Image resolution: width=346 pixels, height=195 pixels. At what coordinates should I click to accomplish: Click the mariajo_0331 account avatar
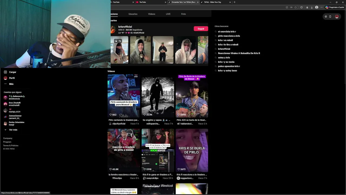click(x=5, y=110)
